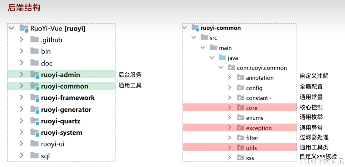Click the '过滤器处理' annotation text
Screen dimensions: 345x167
[x=314, y=137]
